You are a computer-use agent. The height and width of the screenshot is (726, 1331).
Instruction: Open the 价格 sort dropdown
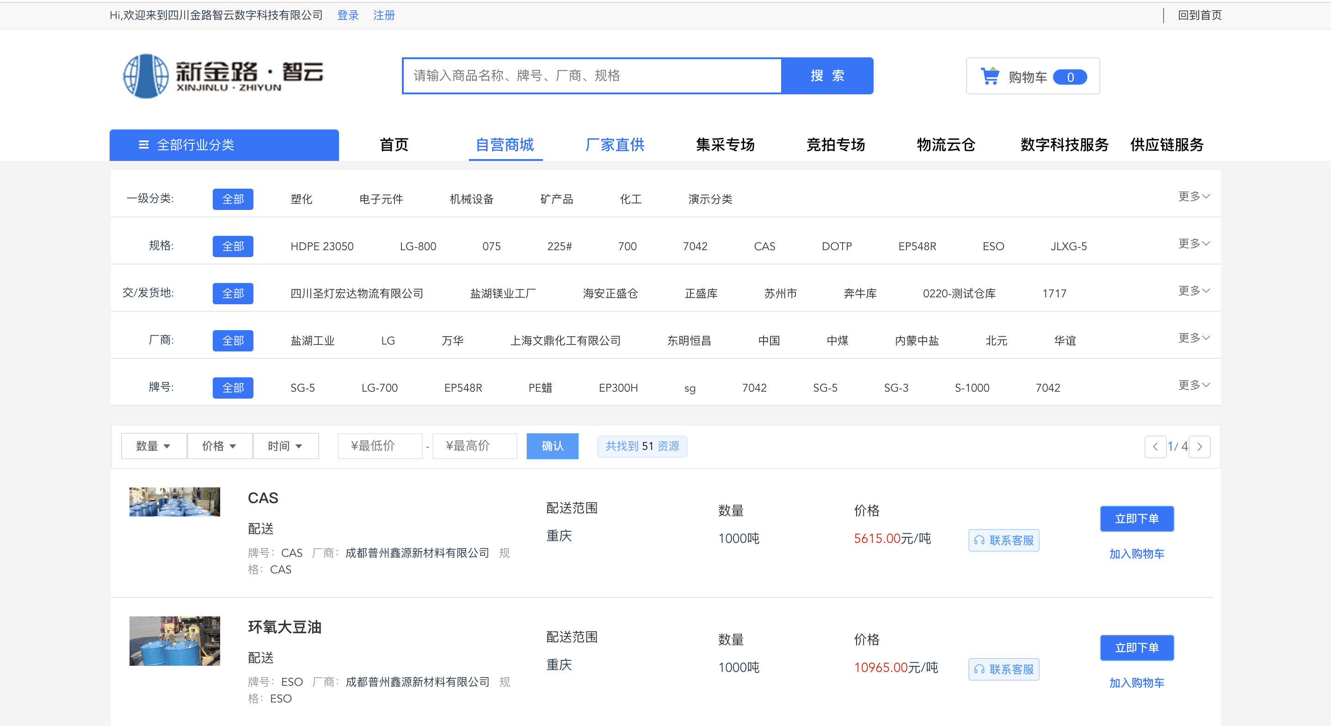tap(220, 446)
